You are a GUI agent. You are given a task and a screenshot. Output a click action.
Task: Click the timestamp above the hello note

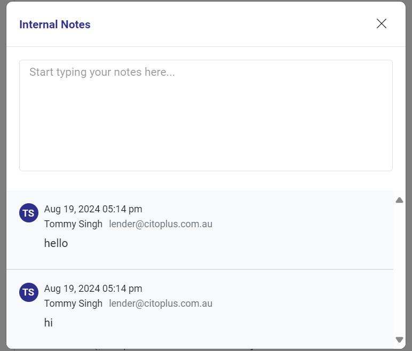(93, 209)
